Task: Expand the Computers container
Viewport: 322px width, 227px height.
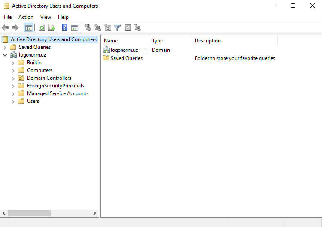Action: [x=13, y=71]
